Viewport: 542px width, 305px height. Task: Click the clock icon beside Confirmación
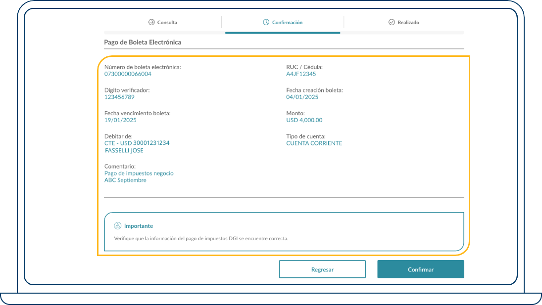pos(266,22)
